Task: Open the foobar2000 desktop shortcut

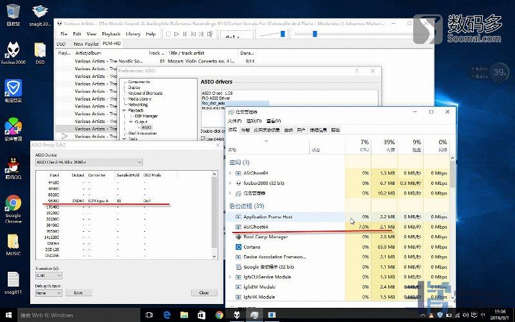Action: [x=13, y=52]
